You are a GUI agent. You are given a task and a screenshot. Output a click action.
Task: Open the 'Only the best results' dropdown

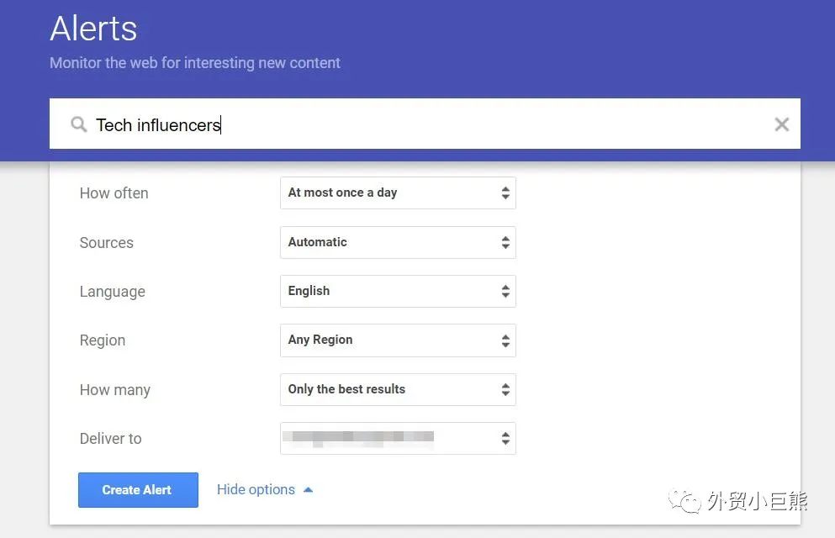pyautogui.click(x=397, y=389)
